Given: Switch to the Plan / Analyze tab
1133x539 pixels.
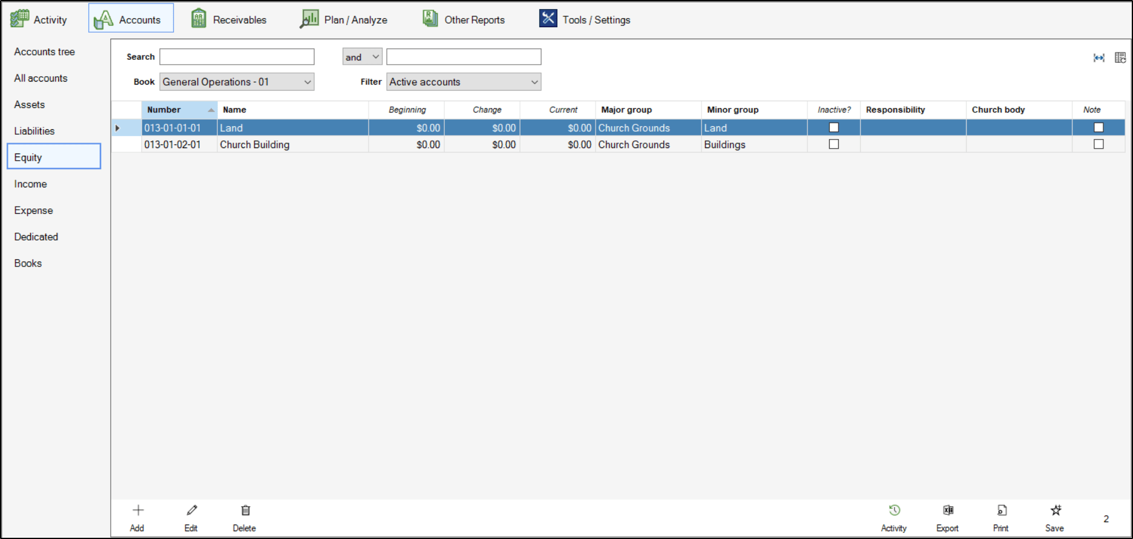Looking at the screenshot, I should [x=356, y=20].
